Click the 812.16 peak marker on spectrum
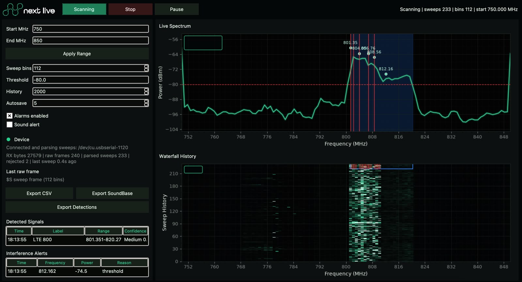The height and width of the screenshot is (282, 522). tap(386, 74)
